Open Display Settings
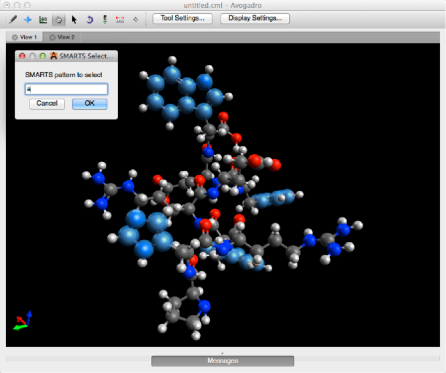Viewport: 446px width, 373px height. point(255,19)
